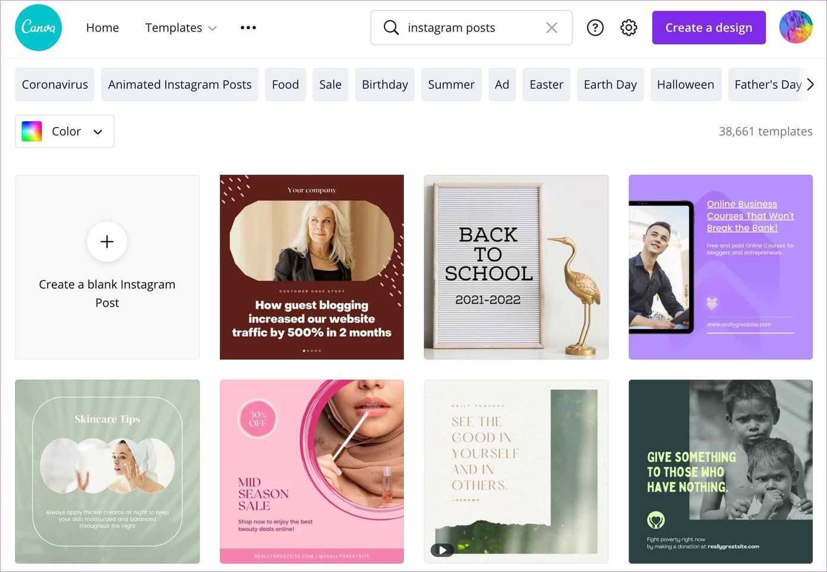The width and height of the screenshot is (827, 572).
Task: Go to the Home menu item
Action: 102,27
